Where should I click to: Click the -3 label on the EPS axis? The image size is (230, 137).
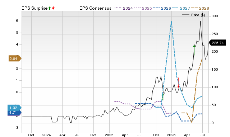tap(17, 128)
